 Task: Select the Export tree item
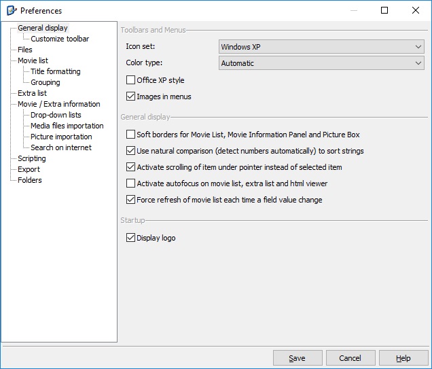pyautogui.click(x=29, y=169)
